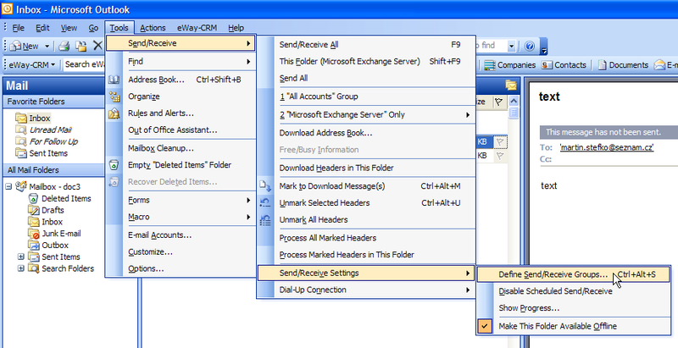The image size is (678, 348).
Task: Click the Companies icon in the eWay-CRM toolbar
Action: [490, 65]
